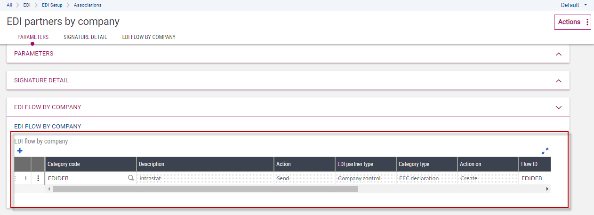
Task: Click the Category code lookup magnifier
Action: pyautogui.click(x=131, y=178)
